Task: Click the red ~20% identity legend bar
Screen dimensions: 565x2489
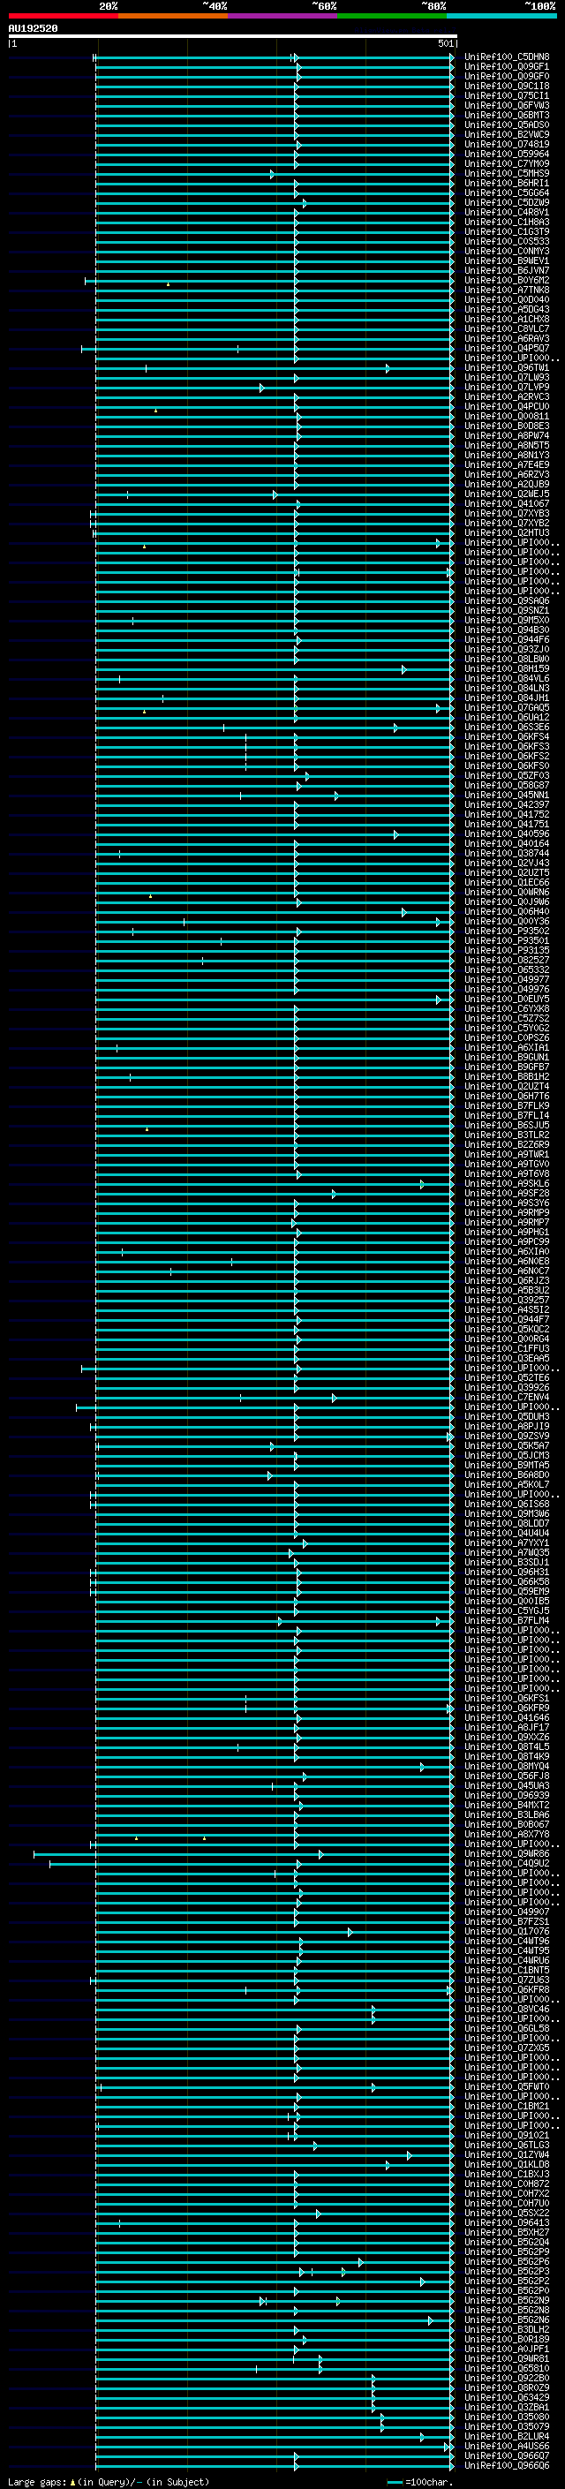Action: [64, 16]
